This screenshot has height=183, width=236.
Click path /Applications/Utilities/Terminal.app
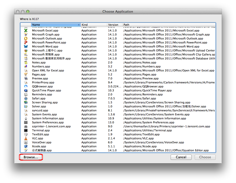point(148,130)
